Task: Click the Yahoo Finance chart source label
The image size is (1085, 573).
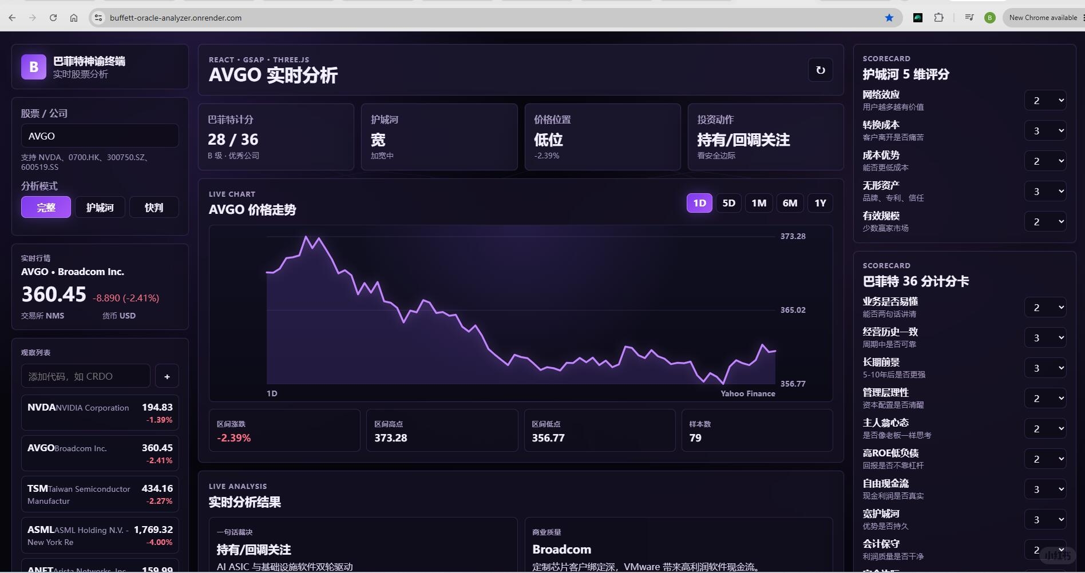Action: click(748, 393)
